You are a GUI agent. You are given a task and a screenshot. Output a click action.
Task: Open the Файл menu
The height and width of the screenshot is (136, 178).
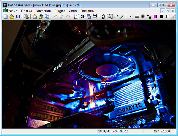(x=13, y=11)
